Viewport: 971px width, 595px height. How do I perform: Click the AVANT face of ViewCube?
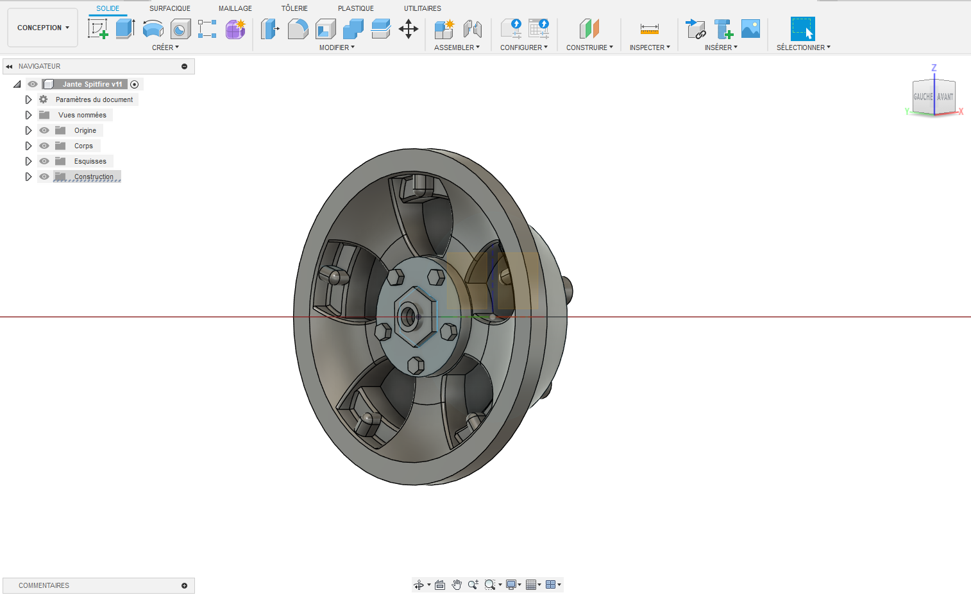945,97
